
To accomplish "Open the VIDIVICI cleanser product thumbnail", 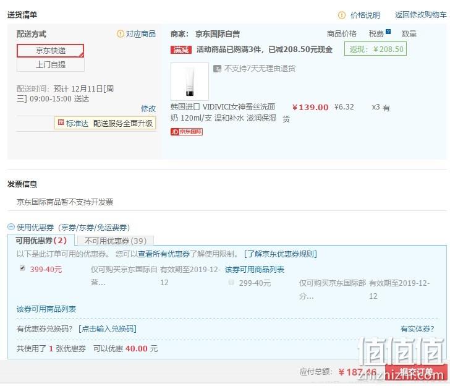I will point(189,82).
